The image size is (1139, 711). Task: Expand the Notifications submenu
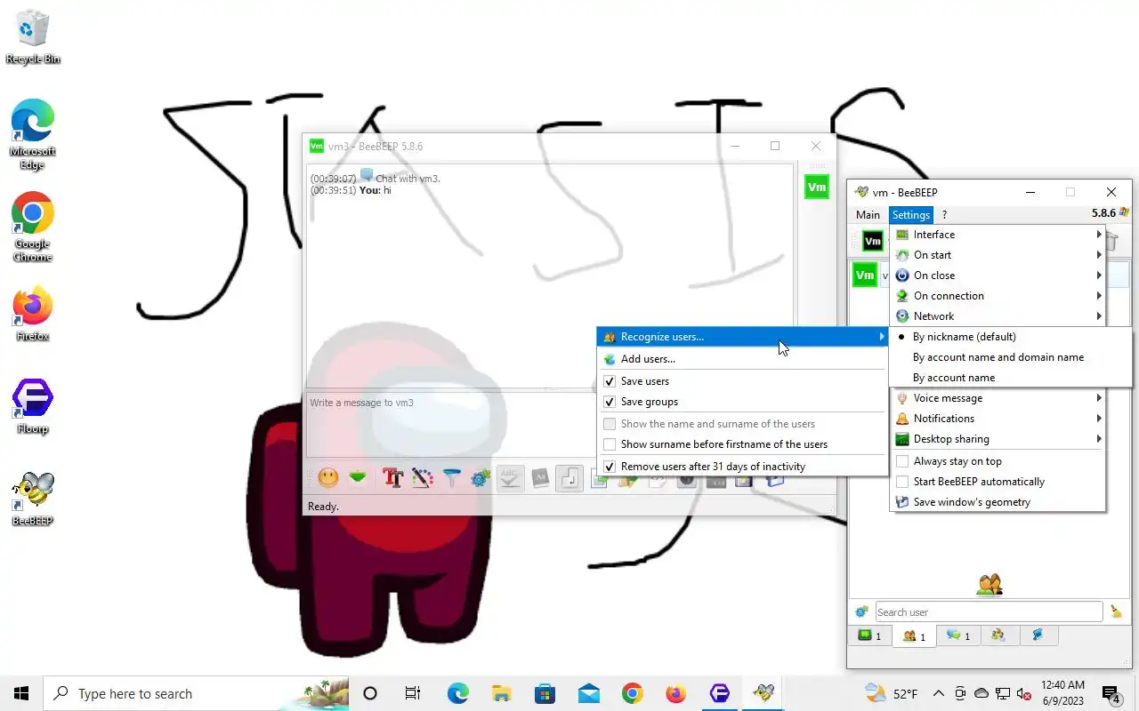point(998,418)
